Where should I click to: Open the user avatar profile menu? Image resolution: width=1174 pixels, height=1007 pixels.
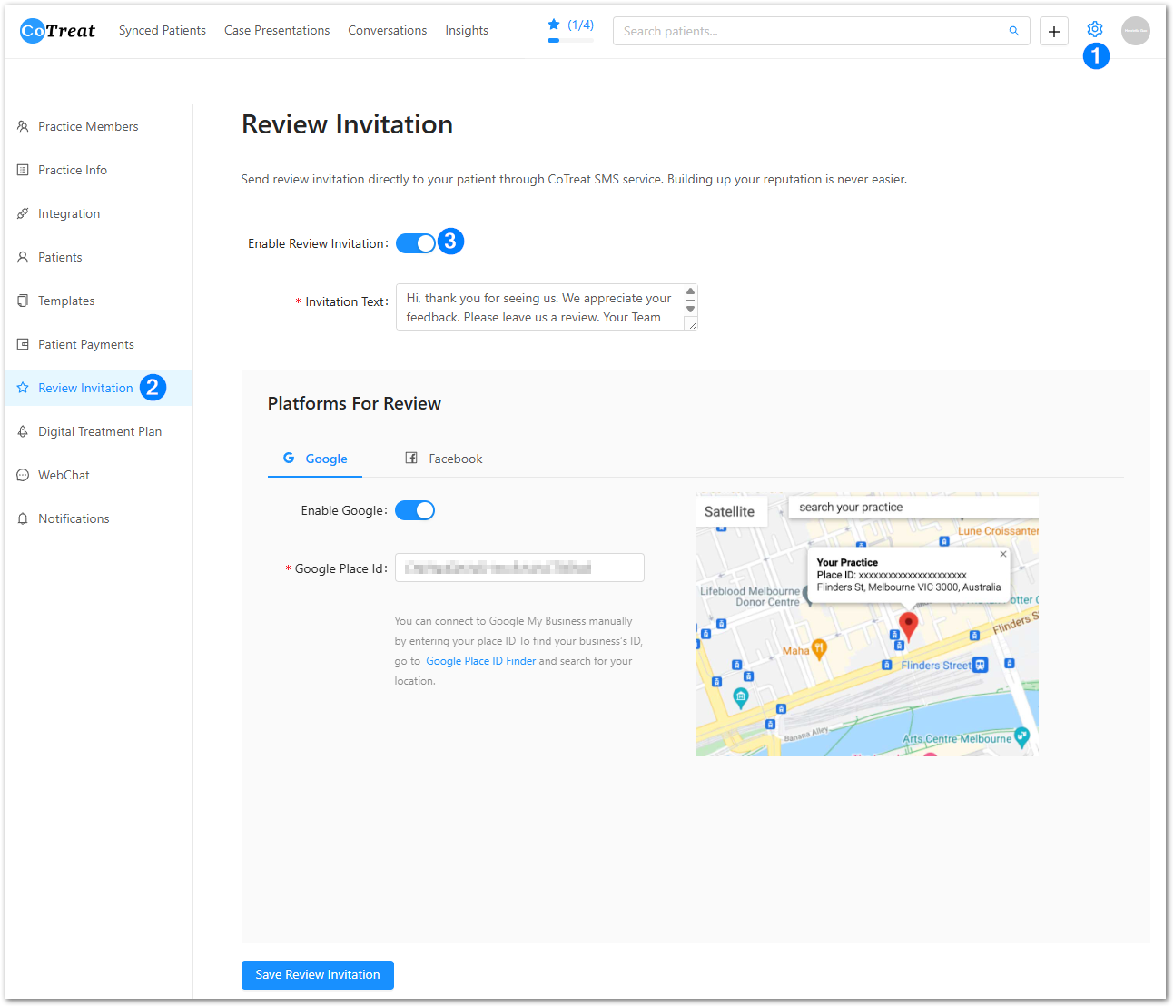point(1135,31)
